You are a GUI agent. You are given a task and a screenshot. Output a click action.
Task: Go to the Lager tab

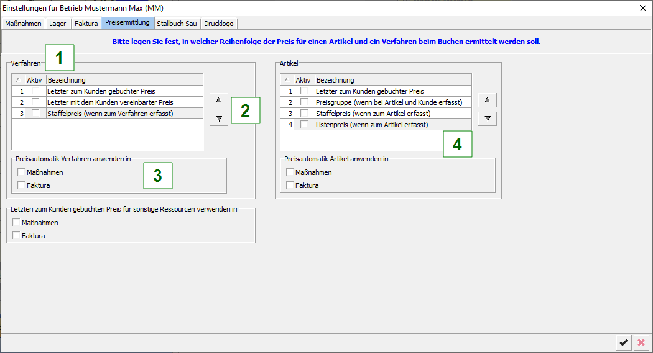click(x=57, y=24)
